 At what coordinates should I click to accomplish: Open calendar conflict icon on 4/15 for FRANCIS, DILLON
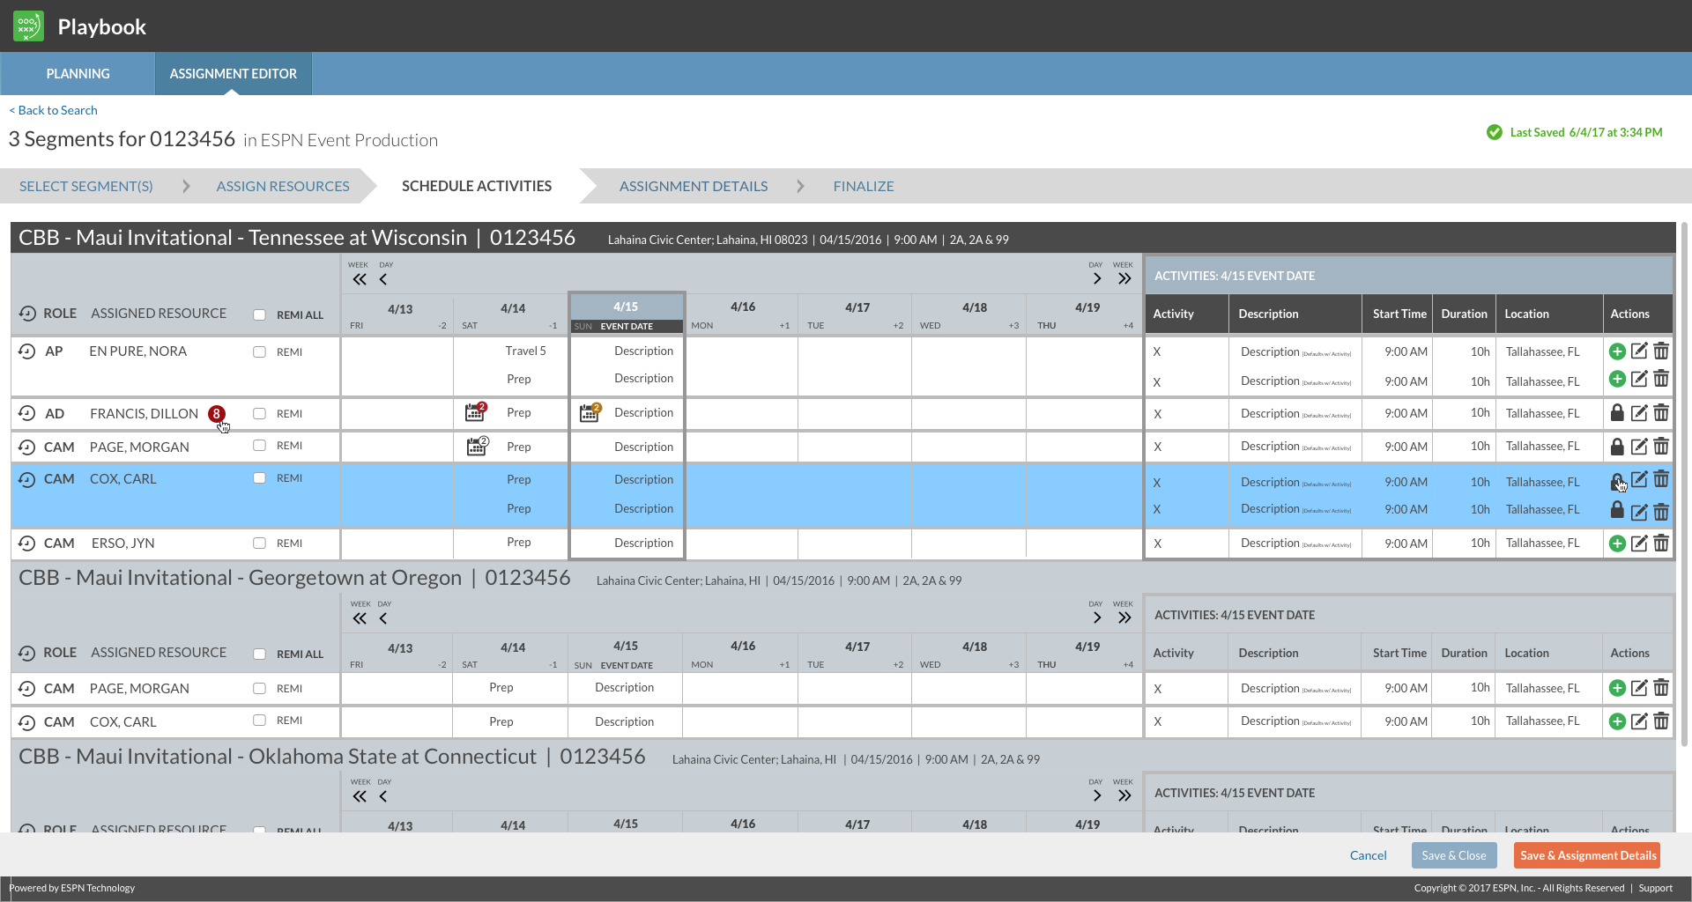tap(590, 411)
